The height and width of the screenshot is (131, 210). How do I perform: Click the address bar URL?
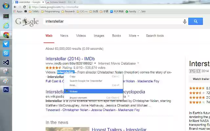point(55,7)
